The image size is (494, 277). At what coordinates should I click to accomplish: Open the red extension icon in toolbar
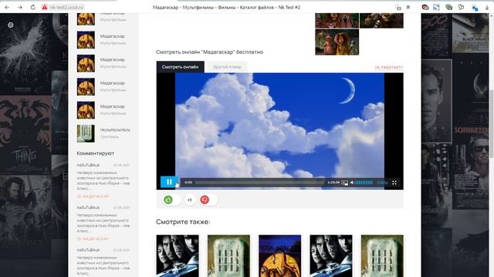pos(425,7)
